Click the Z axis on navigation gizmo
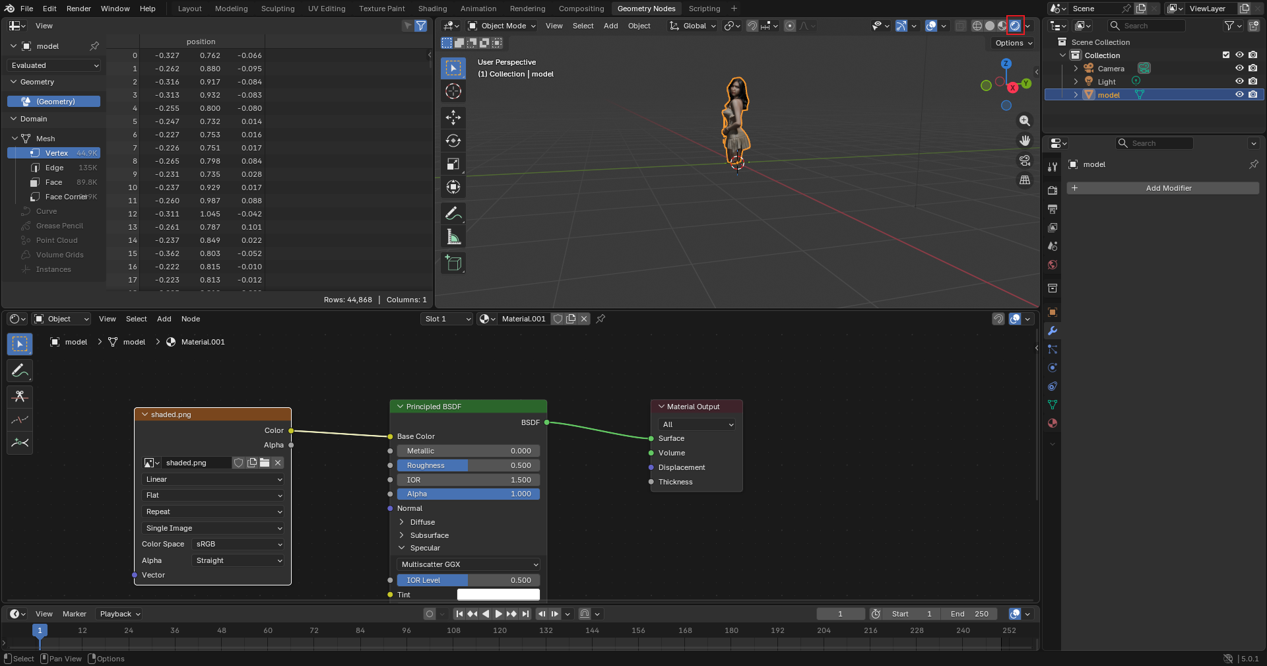Screen dimensions: 1267x666 1006,64
